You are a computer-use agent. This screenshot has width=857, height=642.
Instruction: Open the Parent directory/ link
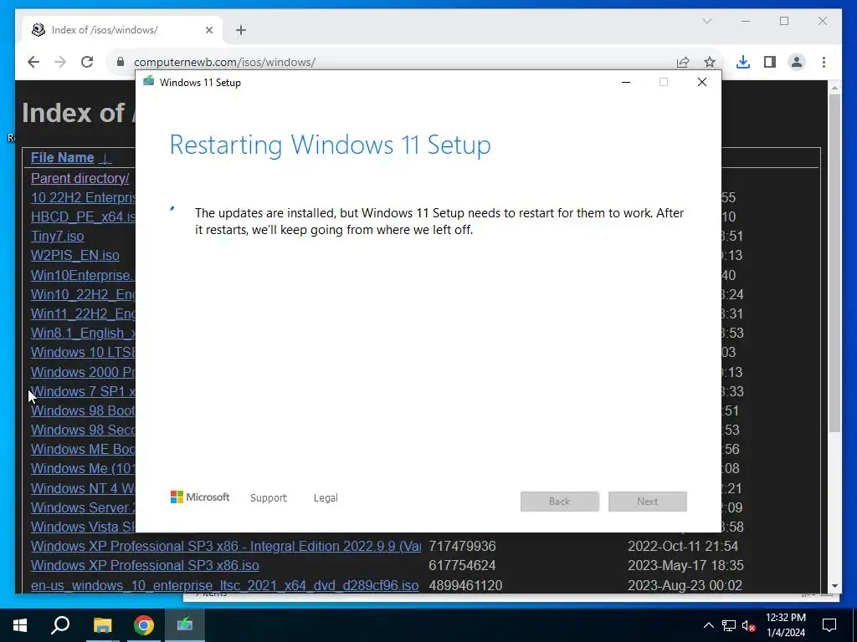[80, 179]
